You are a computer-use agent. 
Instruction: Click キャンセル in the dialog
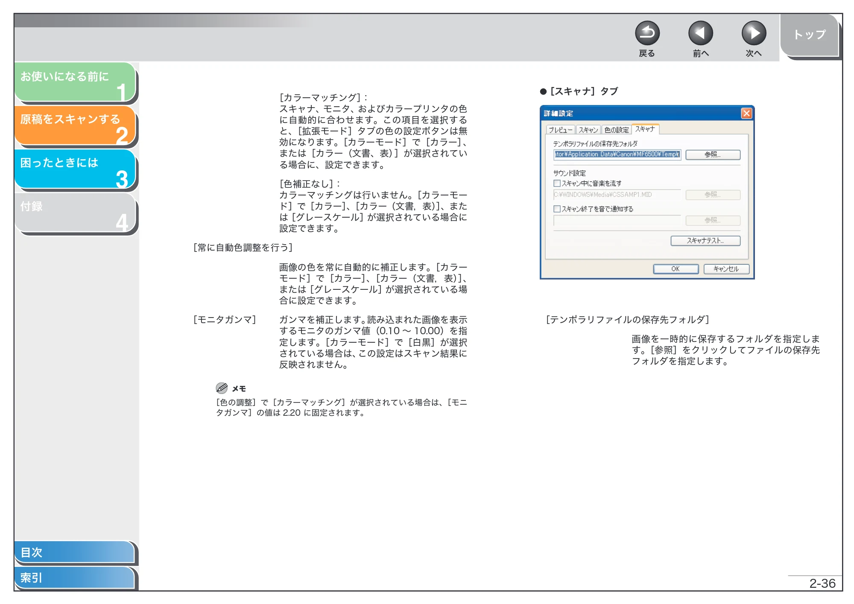click(726, 269)
